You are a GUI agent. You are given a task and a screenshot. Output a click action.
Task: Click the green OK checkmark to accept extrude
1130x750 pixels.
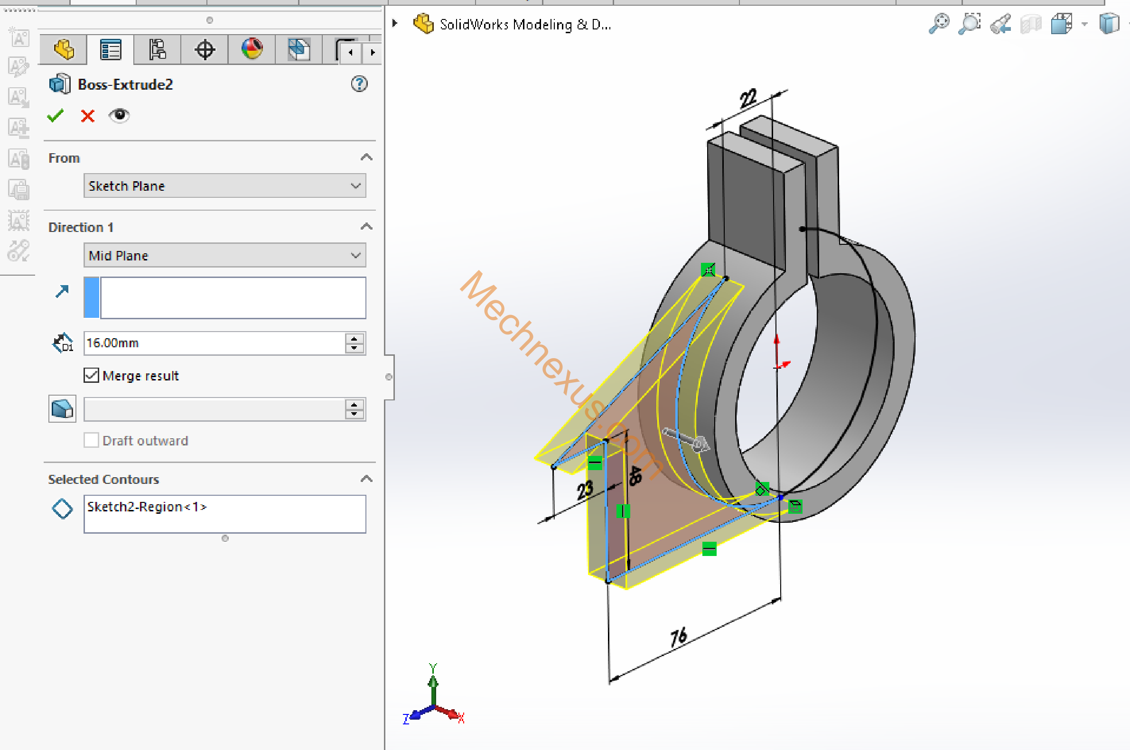(x=56, y=116)
